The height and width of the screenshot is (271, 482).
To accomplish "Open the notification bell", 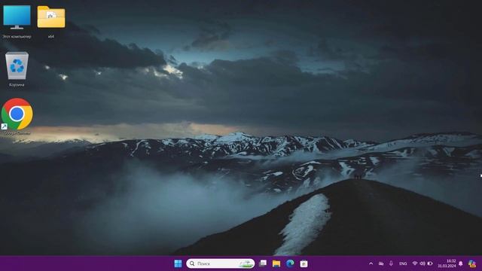I will pos(461,263).
